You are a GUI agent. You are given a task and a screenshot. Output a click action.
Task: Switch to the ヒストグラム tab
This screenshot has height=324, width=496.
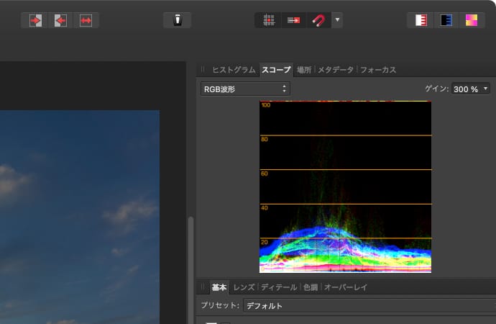coord(234,70)
